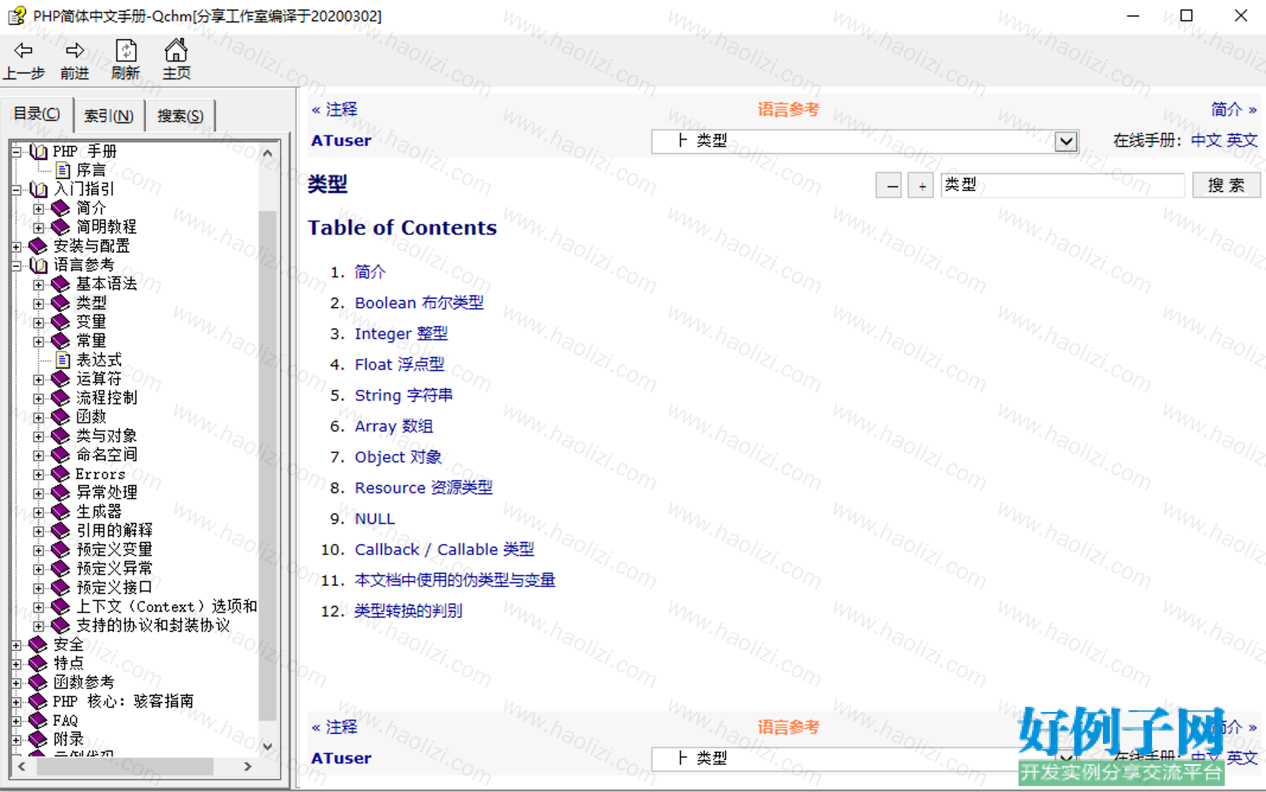Screen dimensions: 1266x792
Task: Click the tree vertical scrollbar thumb
Action: [268, 465]
